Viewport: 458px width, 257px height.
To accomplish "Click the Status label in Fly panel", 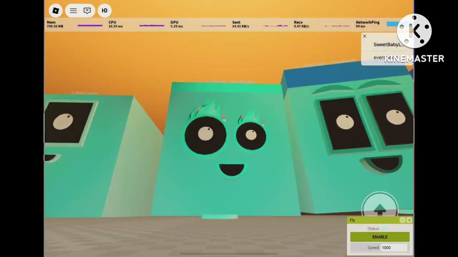I will click(373, 228).
